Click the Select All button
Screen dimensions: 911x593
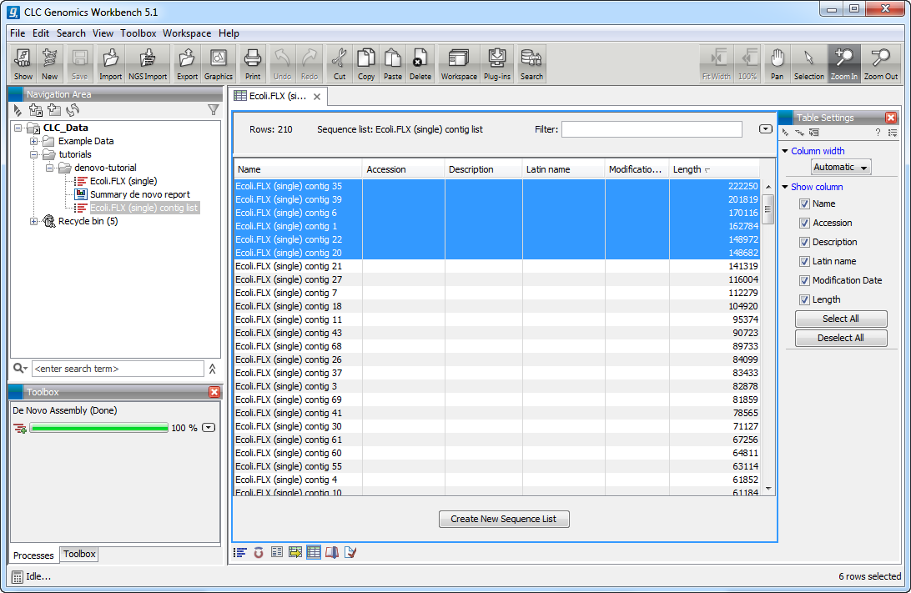(x=841, y=319)
